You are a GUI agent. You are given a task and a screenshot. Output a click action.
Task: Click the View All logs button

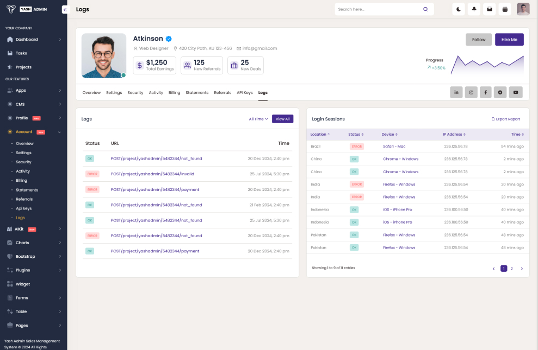282,119
